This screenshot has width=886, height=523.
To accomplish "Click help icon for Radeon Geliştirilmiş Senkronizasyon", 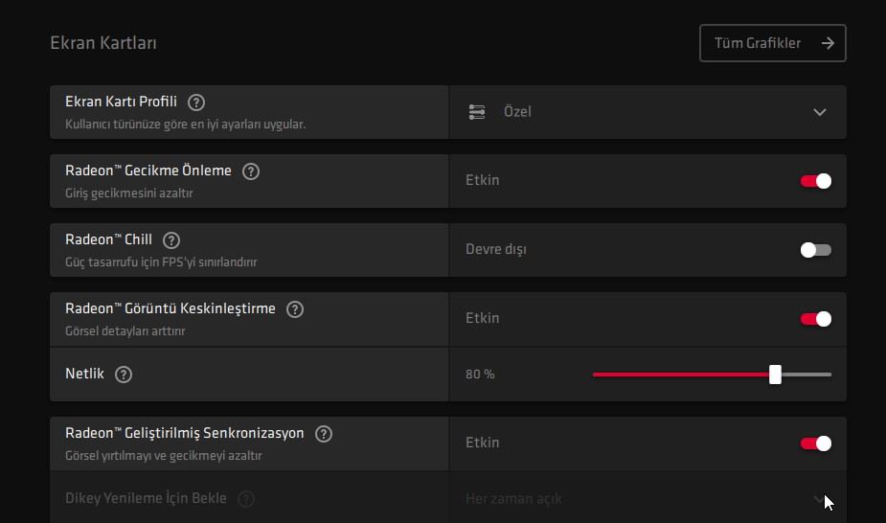I will click(x=324, y=434).
